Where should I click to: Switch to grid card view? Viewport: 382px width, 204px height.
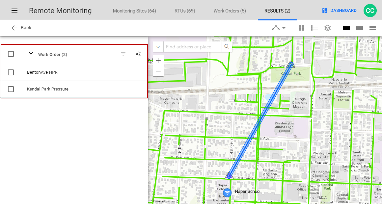pyautogui.click(x=301, y=28)
